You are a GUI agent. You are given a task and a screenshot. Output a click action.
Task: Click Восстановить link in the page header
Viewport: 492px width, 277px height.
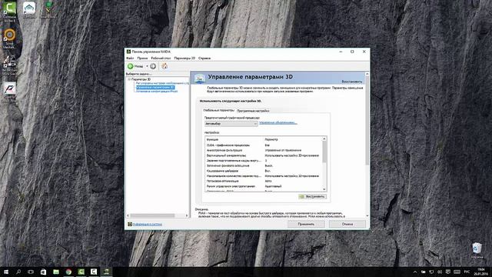(x=352, y=82)
